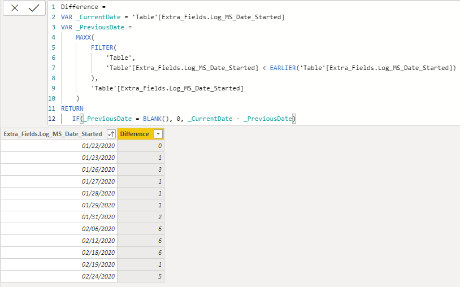
Task: Click the date cell 02/24/2020
Action: (59, 276)
